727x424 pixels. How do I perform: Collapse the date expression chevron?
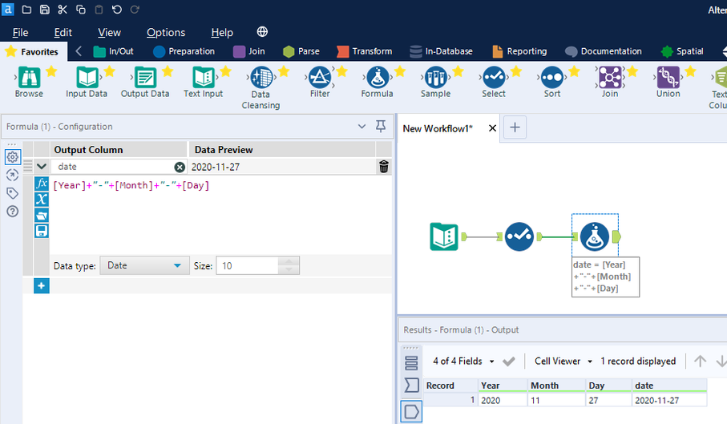tap(41, 166)
